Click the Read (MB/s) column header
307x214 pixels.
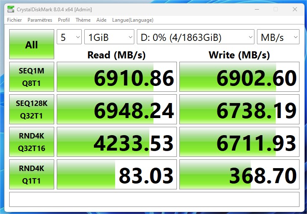[x=116, y=55]
